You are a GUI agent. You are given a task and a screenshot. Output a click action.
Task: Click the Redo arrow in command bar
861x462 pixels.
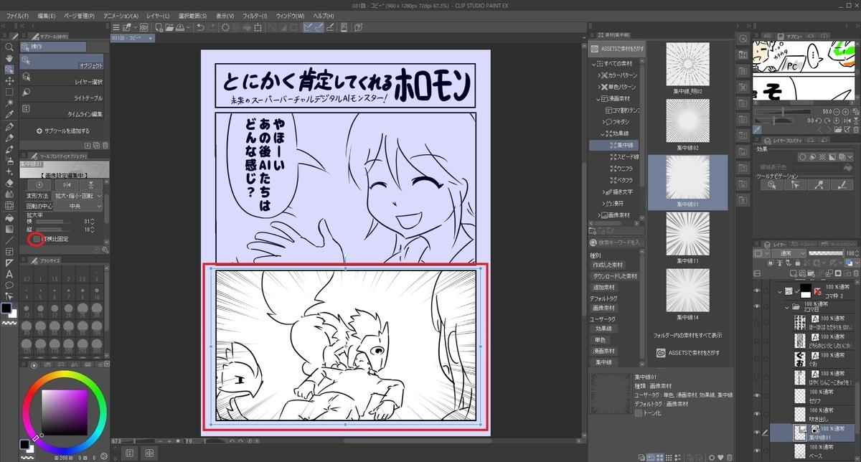(212, 27)
